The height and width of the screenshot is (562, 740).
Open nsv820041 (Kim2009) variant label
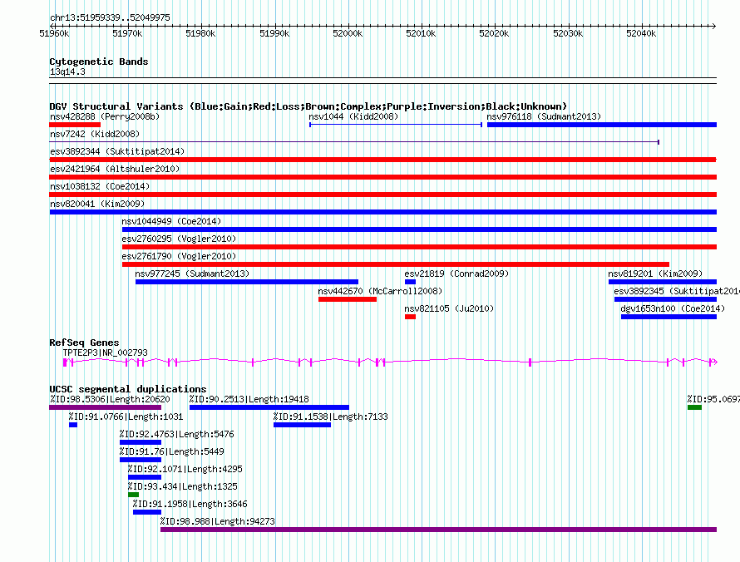pos(97,204)
